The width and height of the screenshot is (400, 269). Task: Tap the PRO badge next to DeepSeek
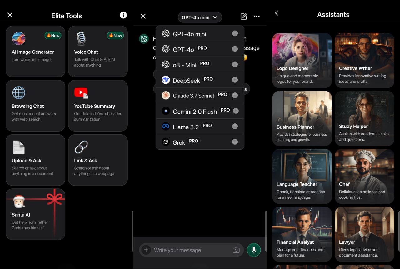[x=208, y=79]
